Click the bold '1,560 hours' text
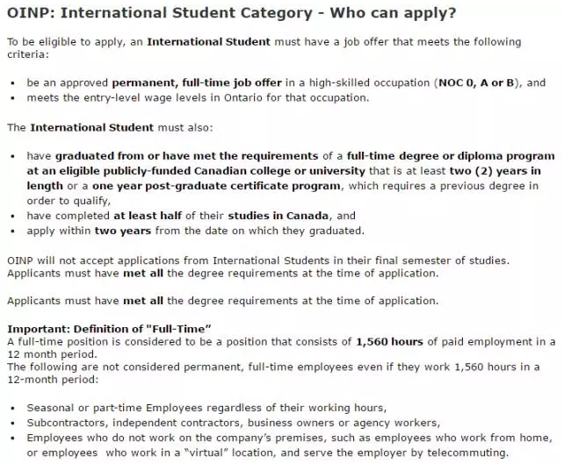This screenshot has width=564, height=463. (389, 342)
